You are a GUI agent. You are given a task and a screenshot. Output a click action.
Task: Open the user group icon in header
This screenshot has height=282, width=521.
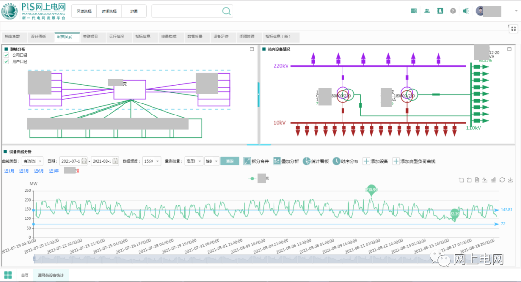click(427, 11)
